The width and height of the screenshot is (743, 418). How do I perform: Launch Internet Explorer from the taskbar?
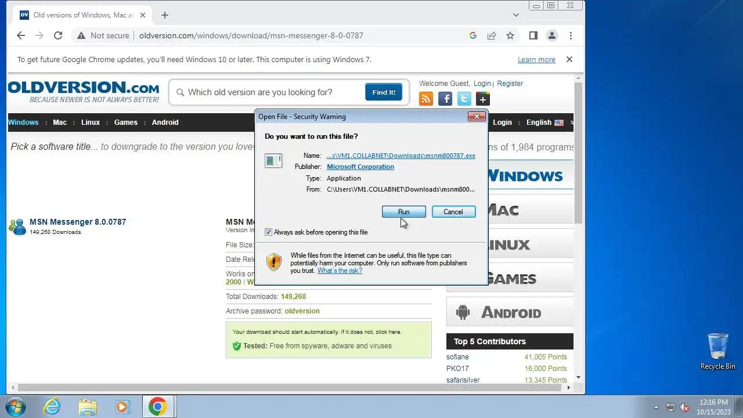click(x=52, y=406)
